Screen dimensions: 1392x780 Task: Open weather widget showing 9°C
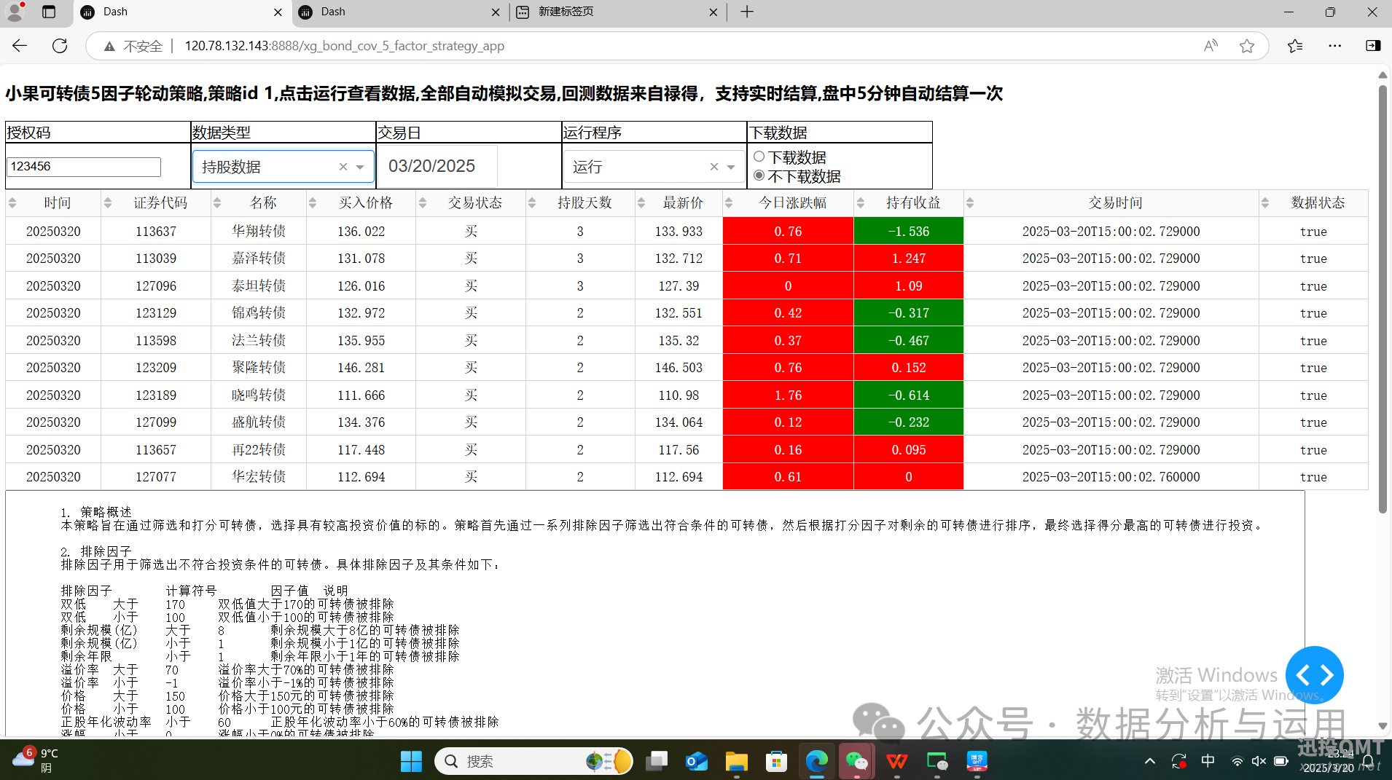tap(35, 761)
